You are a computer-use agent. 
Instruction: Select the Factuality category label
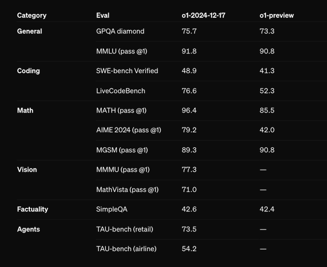[33, 209]
